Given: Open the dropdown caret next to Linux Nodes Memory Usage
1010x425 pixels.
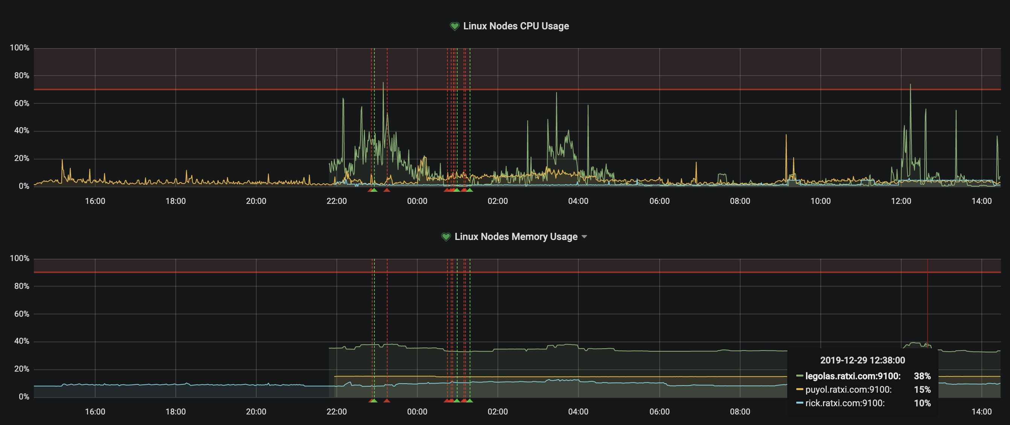Looking at the screenshot, I should click(584, 237).
